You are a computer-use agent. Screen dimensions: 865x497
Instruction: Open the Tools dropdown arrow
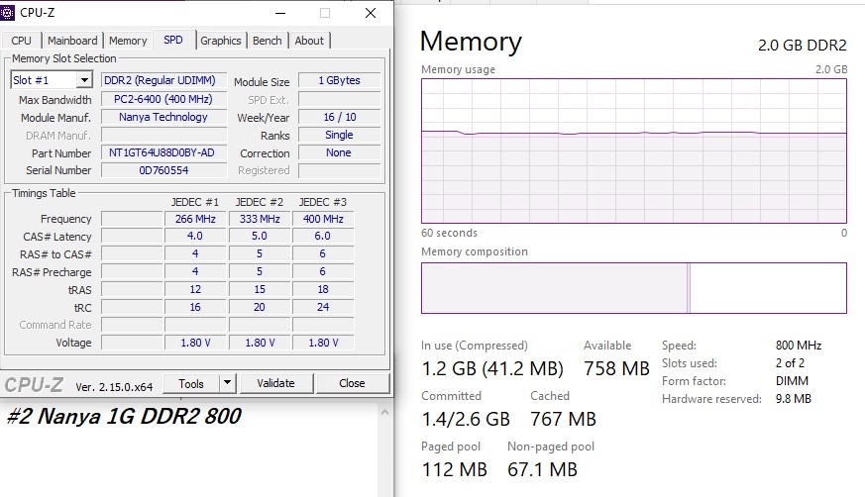[227, 383]
